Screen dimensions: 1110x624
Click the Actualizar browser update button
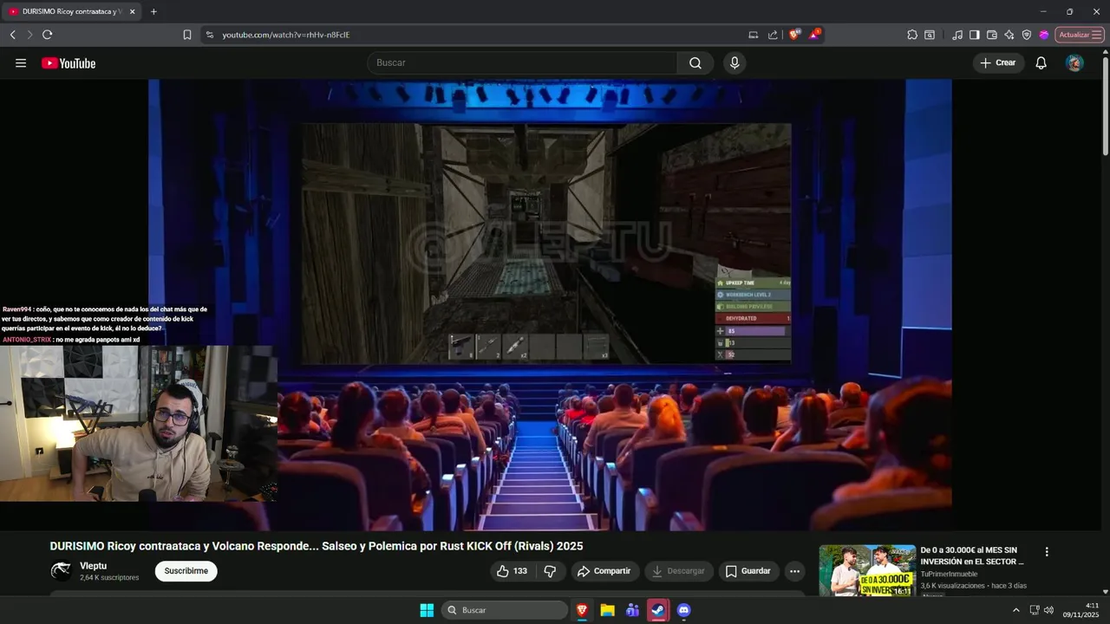(x=1080, y=35)
